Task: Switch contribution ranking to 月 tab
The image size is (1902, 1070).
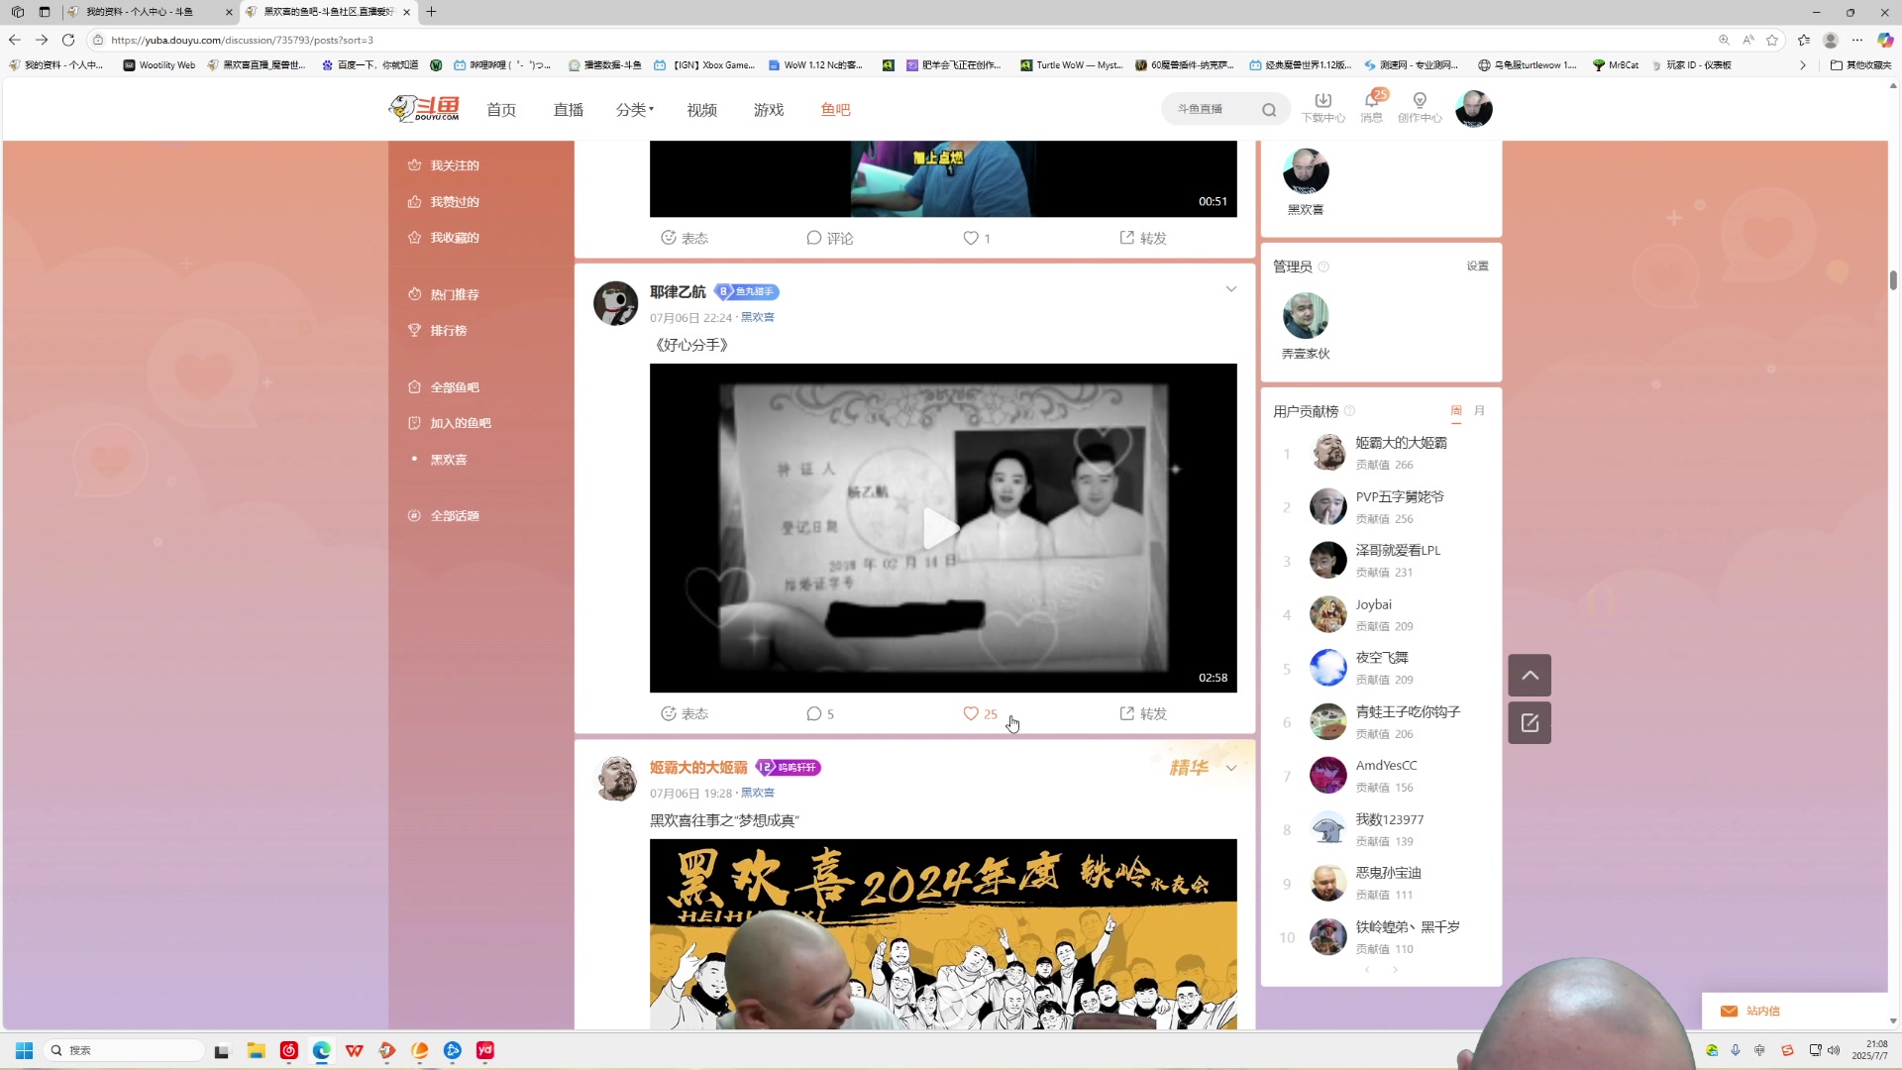Action: click(x=1480, y=411)
